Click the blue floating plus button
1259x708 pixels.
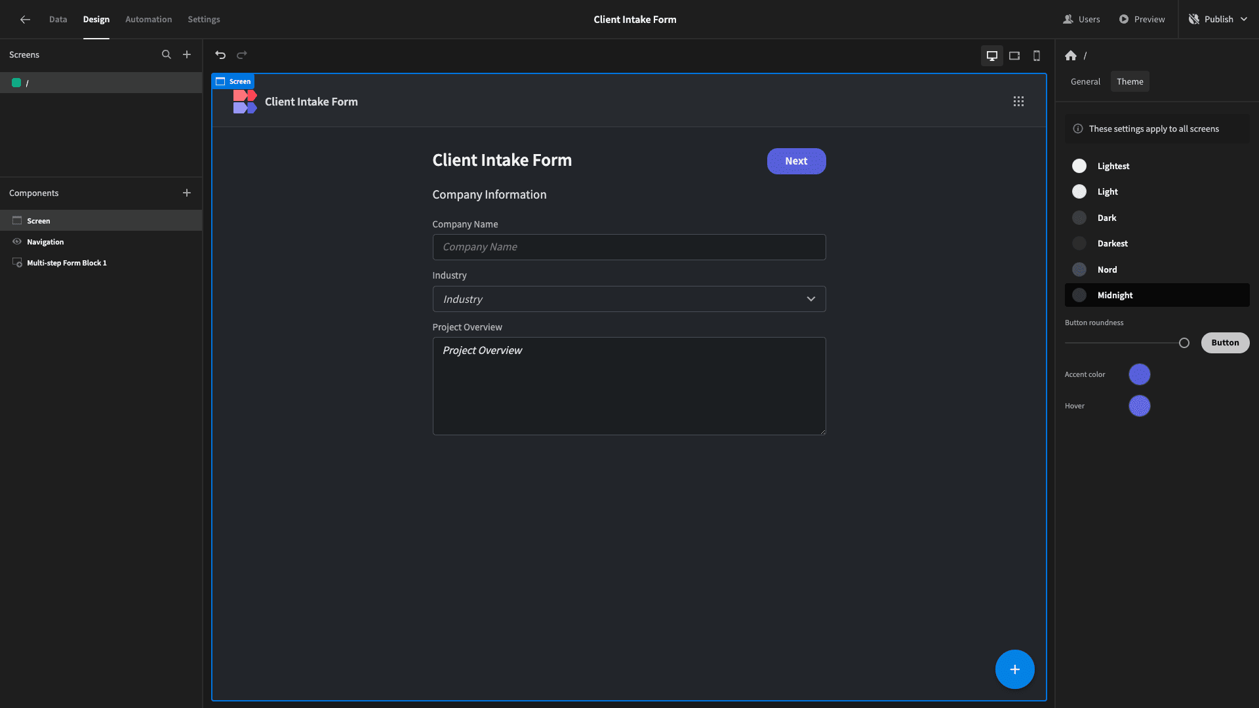point(1014,669)
